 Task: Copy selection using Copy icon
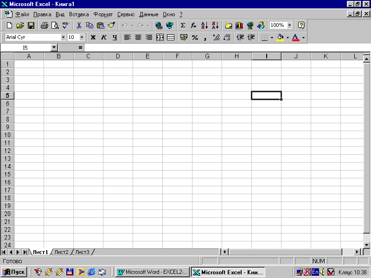[90, 25]
